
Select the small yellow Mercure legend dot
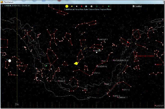click(x=72, y=6)
